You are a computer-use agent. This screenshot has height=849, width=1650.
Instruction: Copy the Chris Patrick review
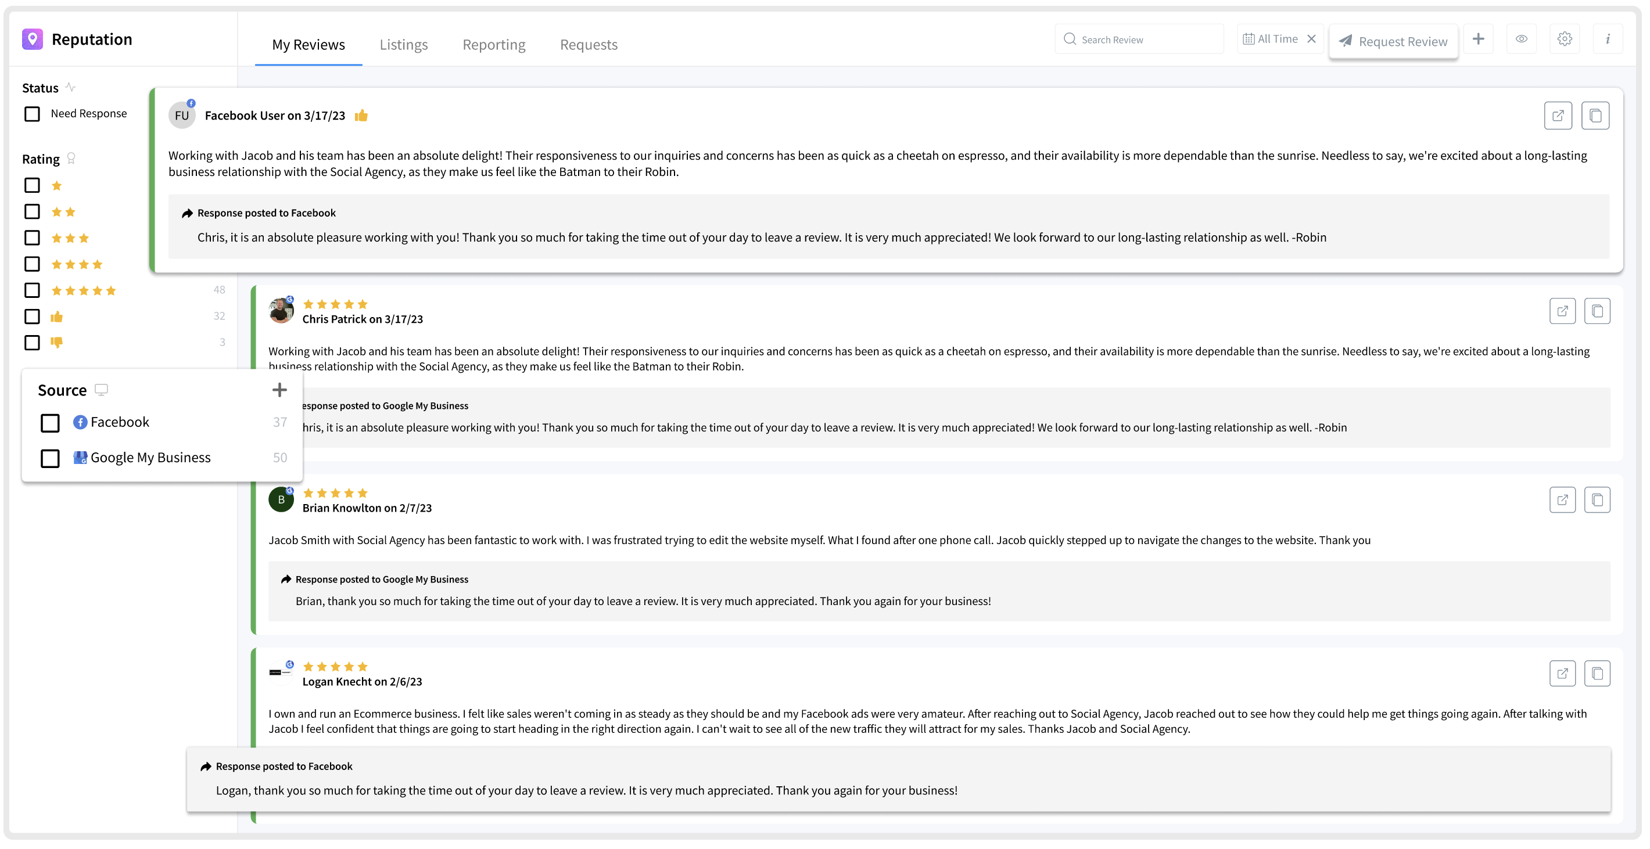point(1597,311)
